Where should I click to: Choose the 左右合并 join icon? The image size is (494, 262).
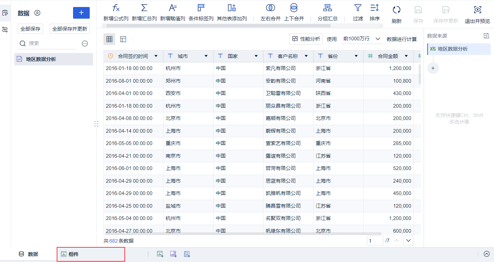coord(271,8)
